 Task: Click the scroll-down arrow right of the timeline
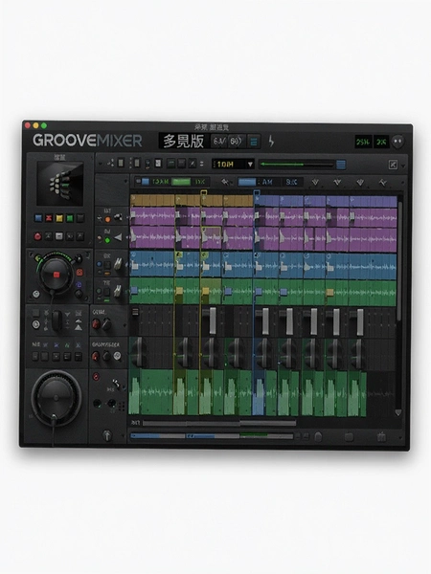398,412
